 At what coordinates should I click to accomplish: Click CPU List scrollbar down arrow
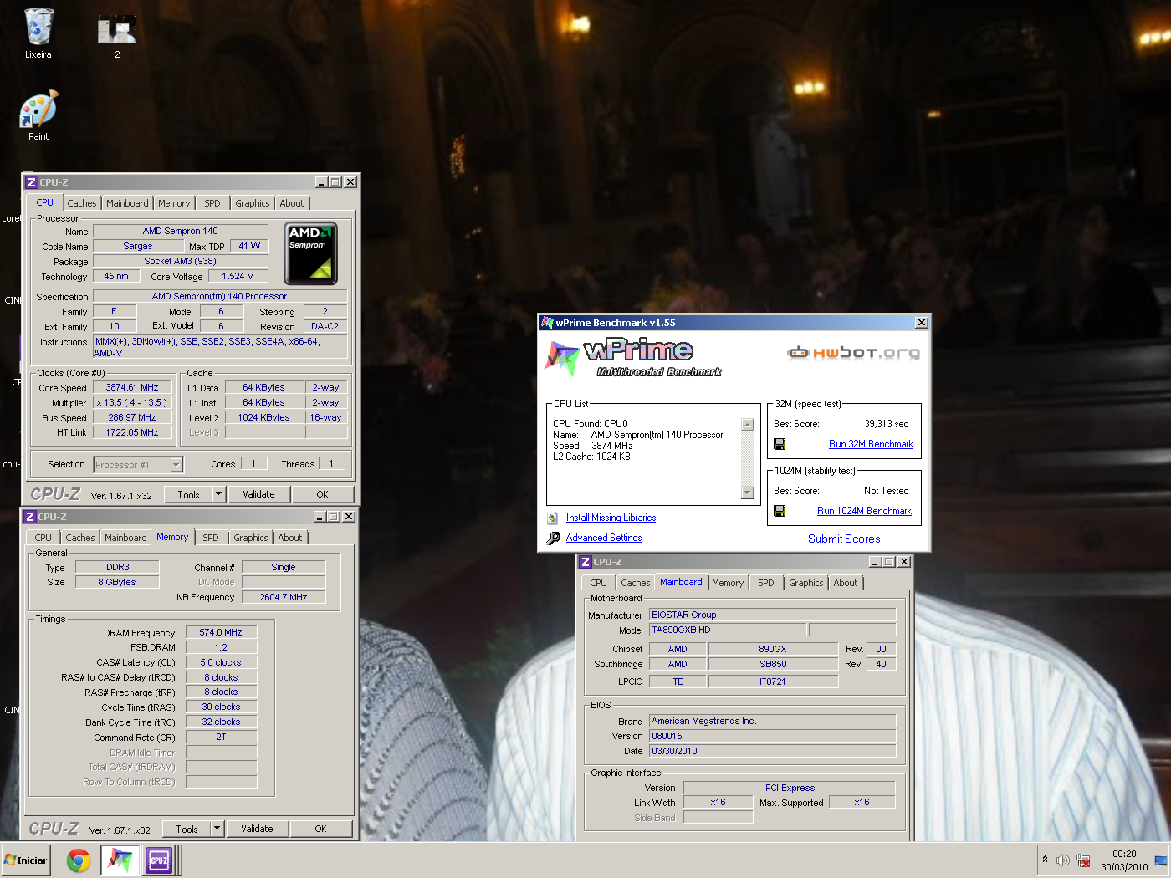pyautogui.click(x=748, y=493)
